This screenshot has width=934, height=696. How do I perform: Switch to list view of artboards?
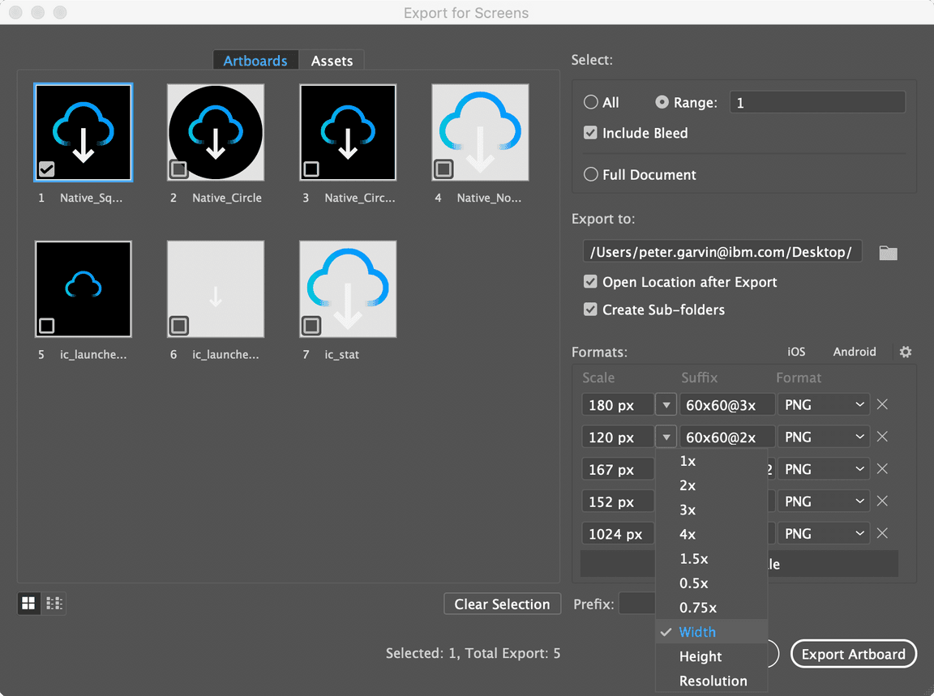pos(54,604)
